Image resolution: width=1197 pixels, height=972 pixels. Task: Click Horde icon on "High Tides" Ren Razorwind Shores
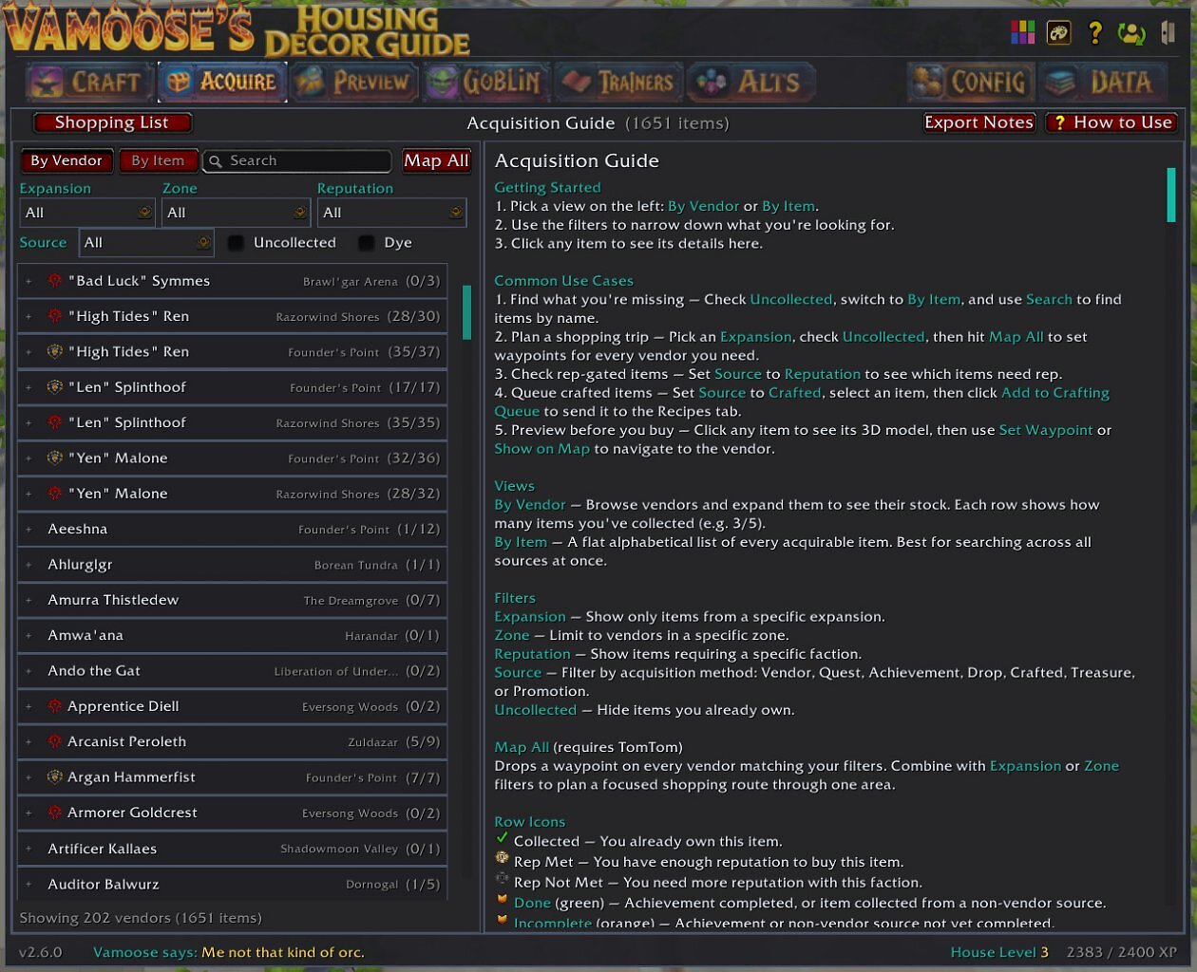[x=55, y=316]
